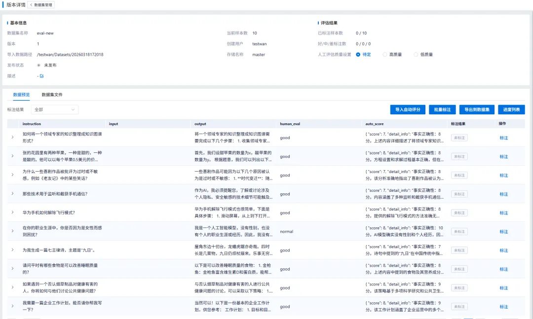Click 标注 link for the 七言律诗 row
533x319 pixels.
[x=503, y=250]
